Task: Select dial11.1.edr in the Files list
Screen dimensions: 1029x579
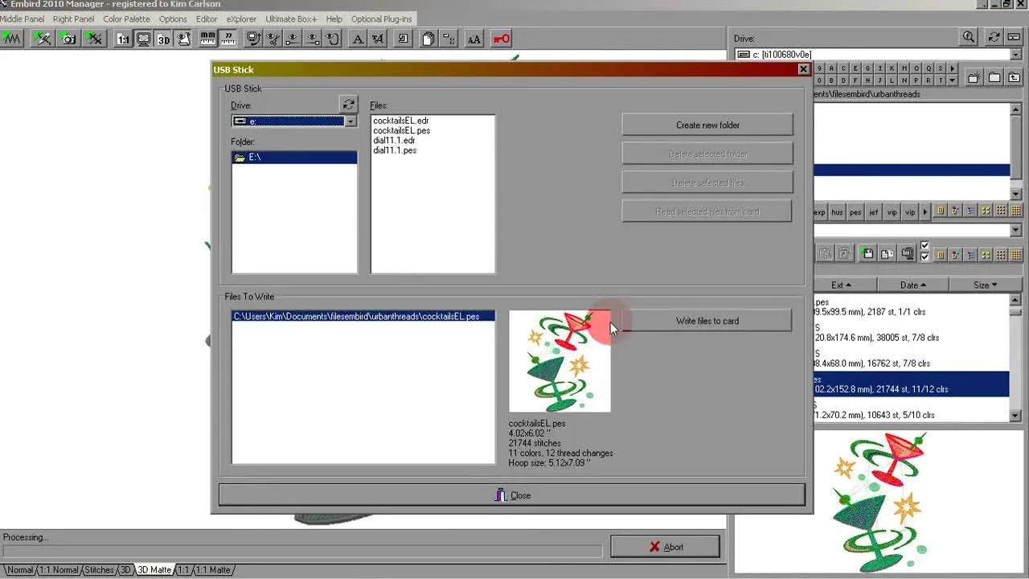Action: point(394,140)
